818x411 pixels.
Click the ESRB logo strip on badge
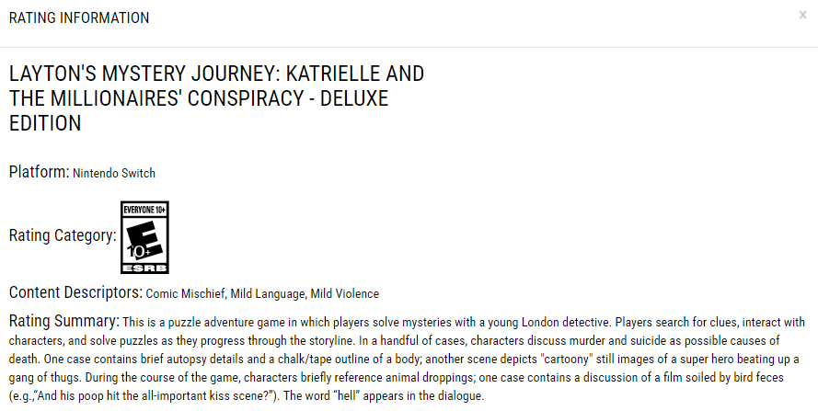coord(144,268)
